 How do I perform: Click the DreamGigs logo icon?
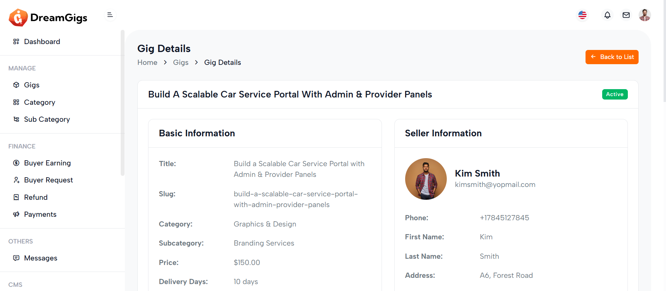[x=18, y=17]
